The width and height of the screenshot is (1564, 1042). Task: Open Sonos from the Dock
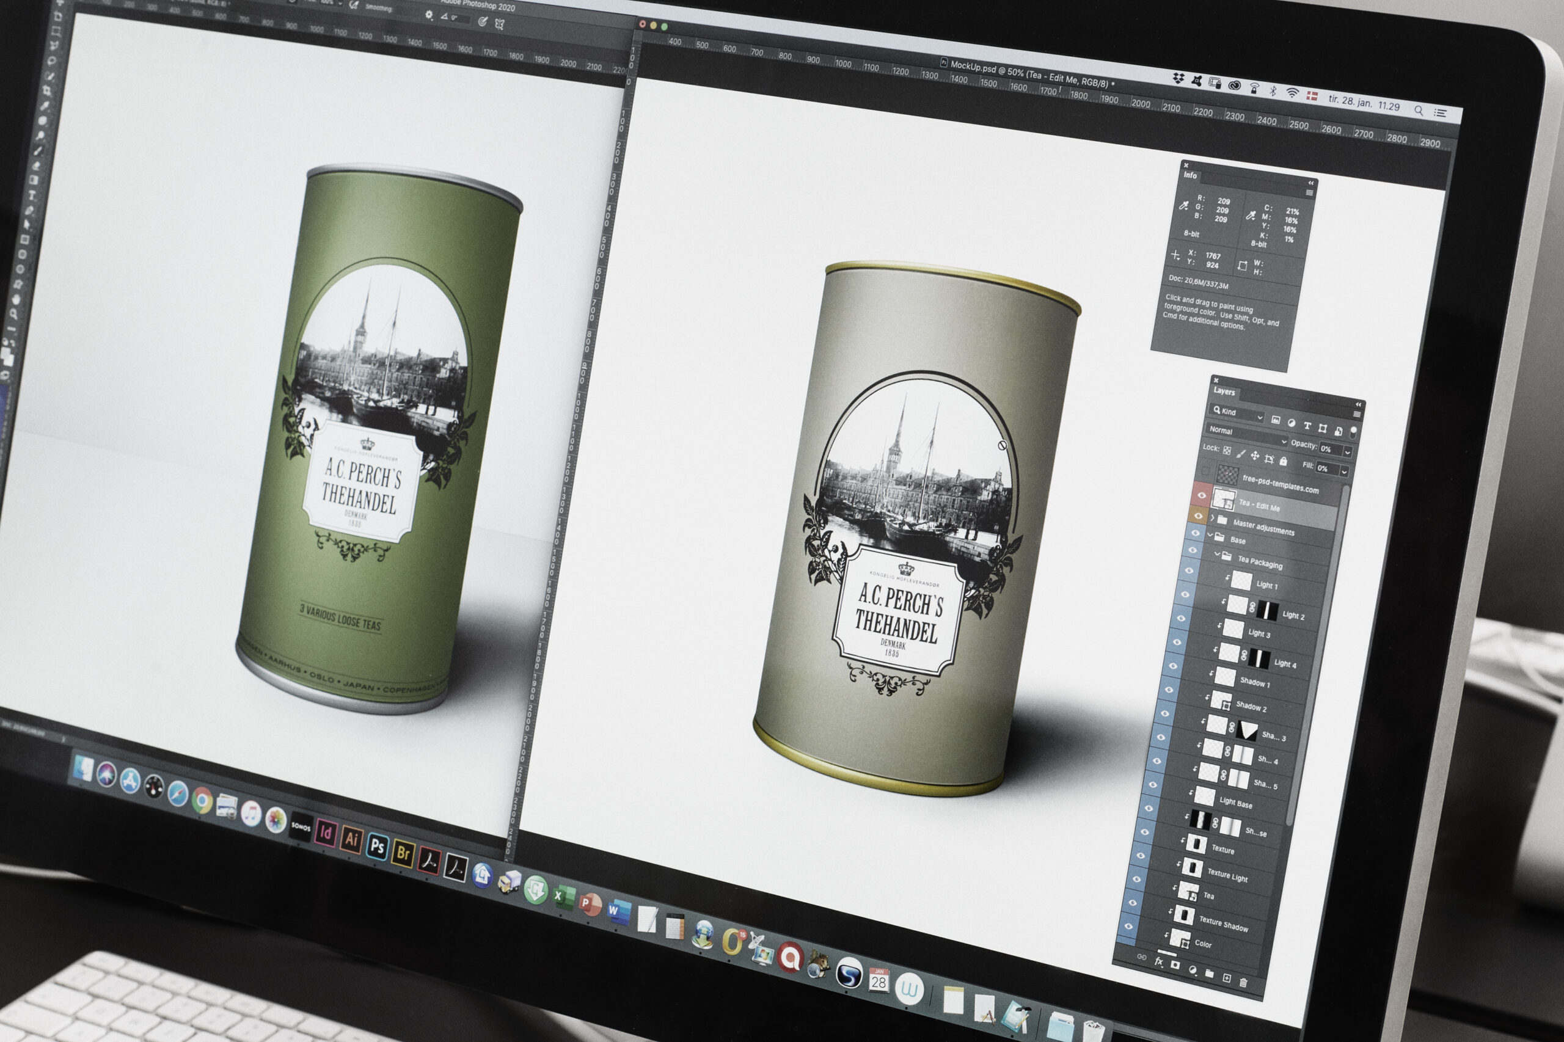(301, 826)
